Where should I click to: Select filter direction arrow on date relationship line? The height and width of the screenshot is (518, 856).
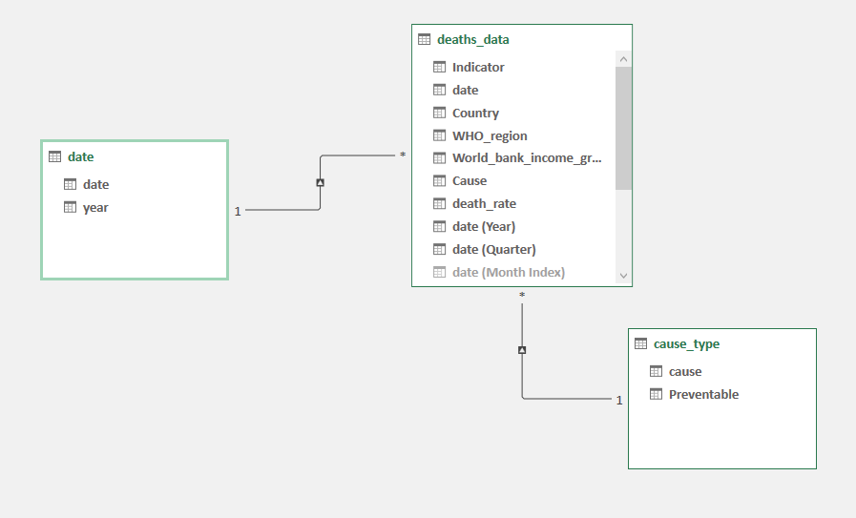(321, 183)
